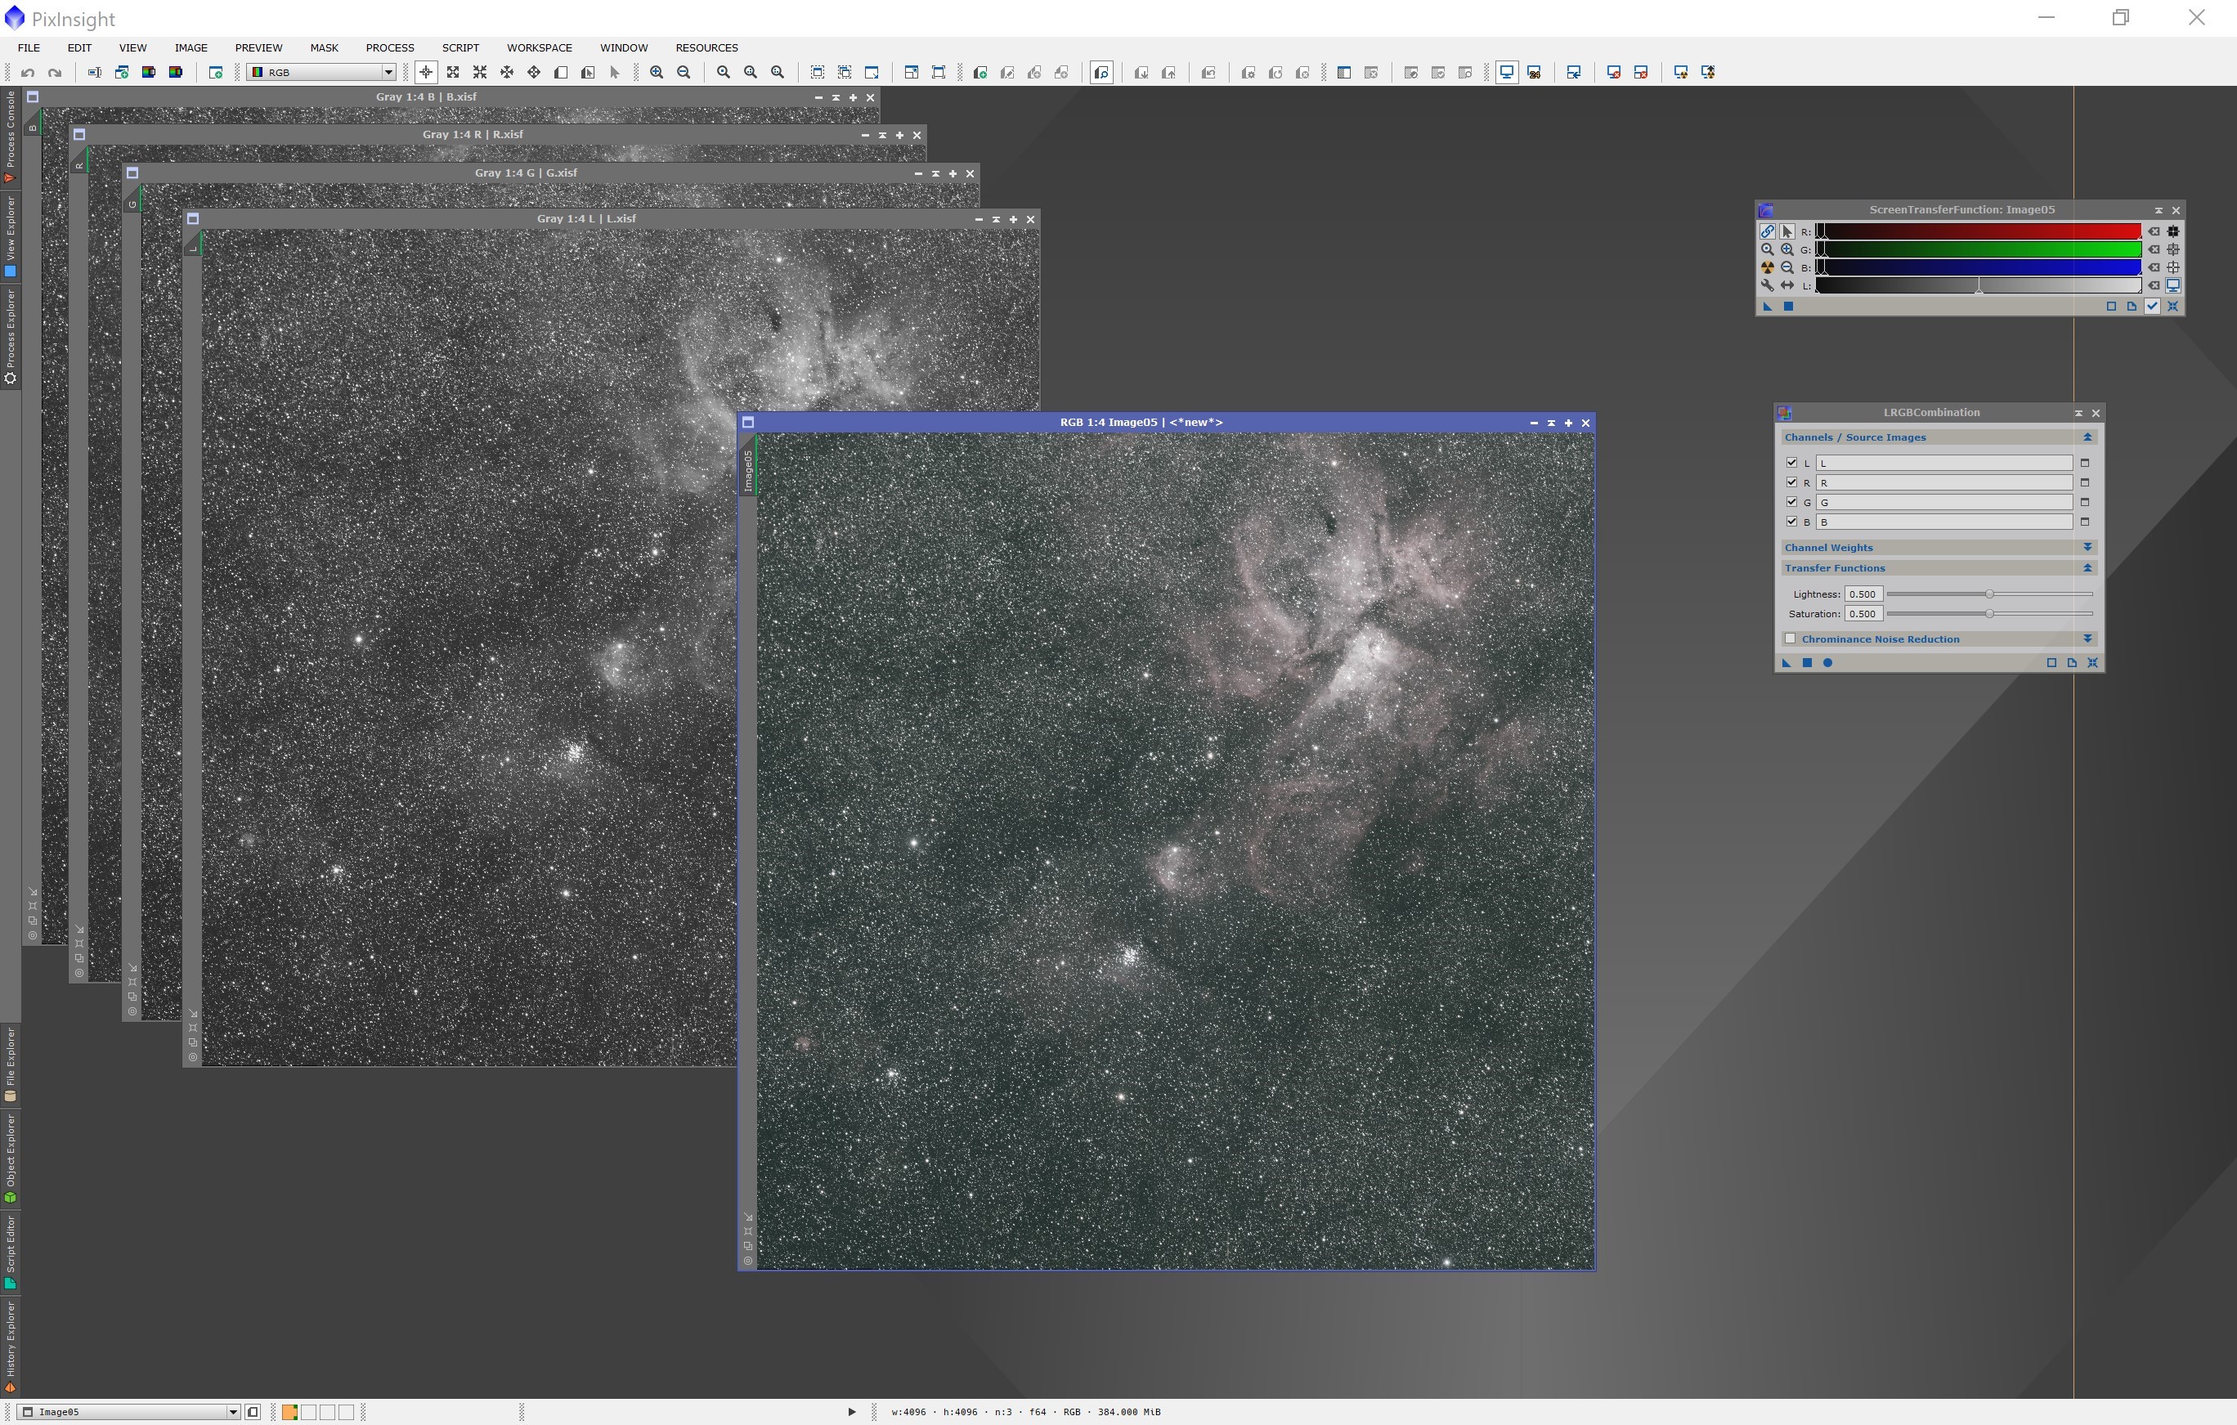Click the R source image name field
The image size is (2237, 1425).
pos(1944,482)
